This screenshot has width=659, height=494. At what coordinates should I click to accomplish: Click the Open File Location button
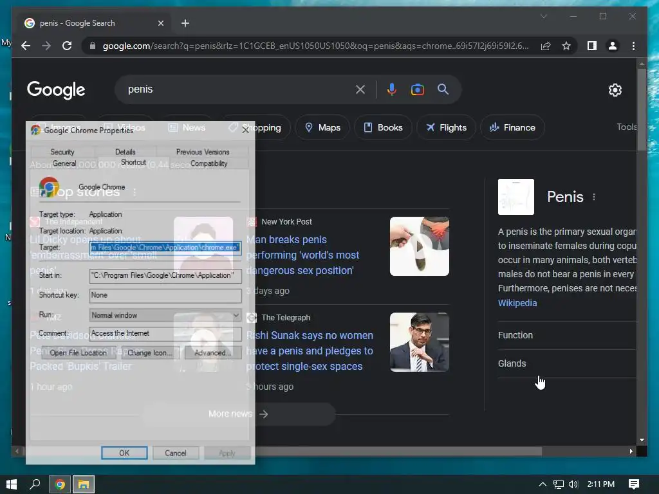tap(78, 353)
